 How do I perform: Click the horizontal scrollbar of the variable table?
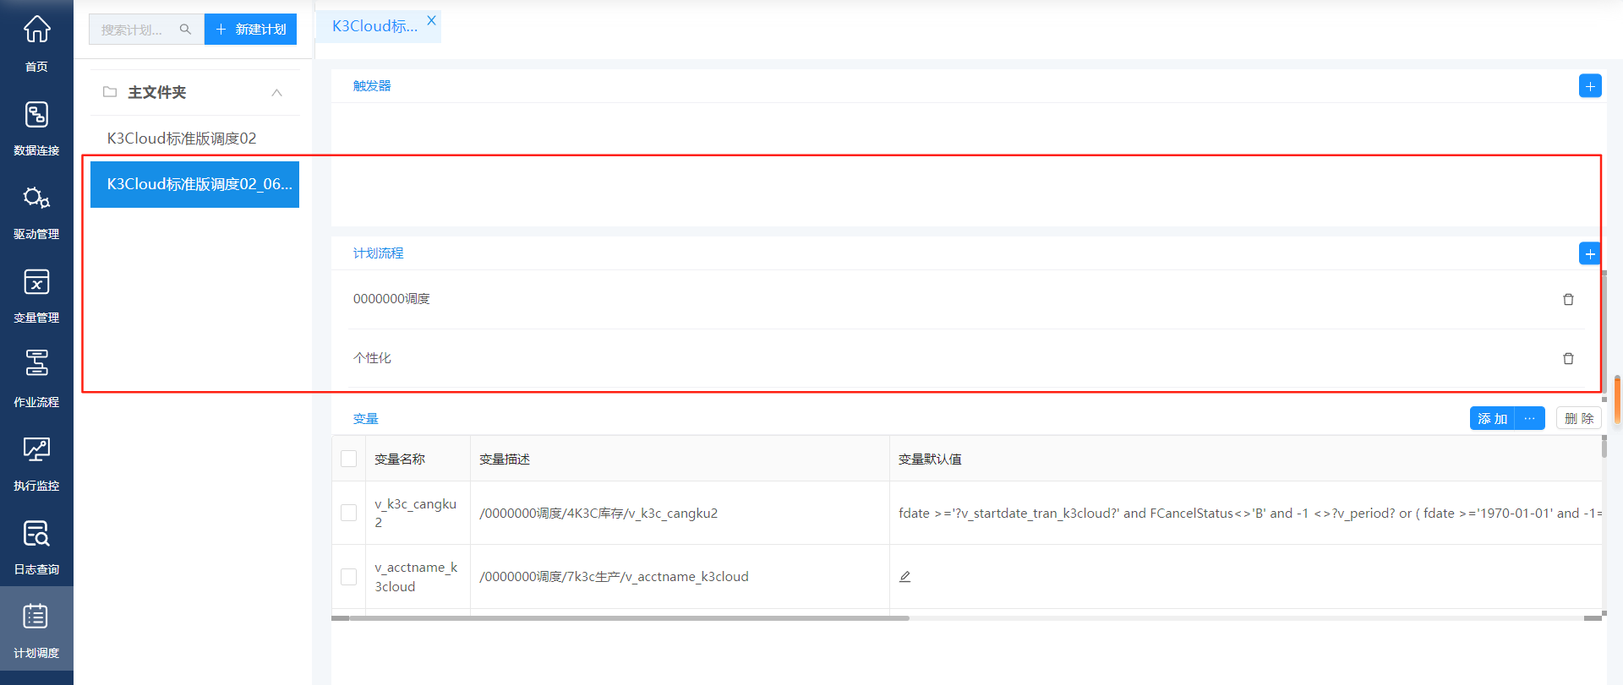click(629, 618)
